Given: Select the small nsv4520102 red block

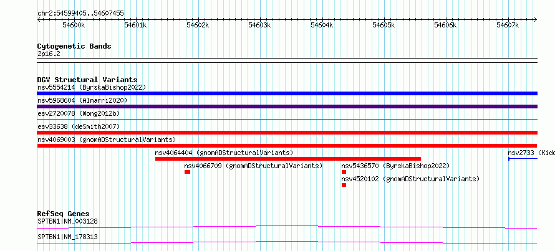Looking at the screenshot, I should click(x=344, y=185).
